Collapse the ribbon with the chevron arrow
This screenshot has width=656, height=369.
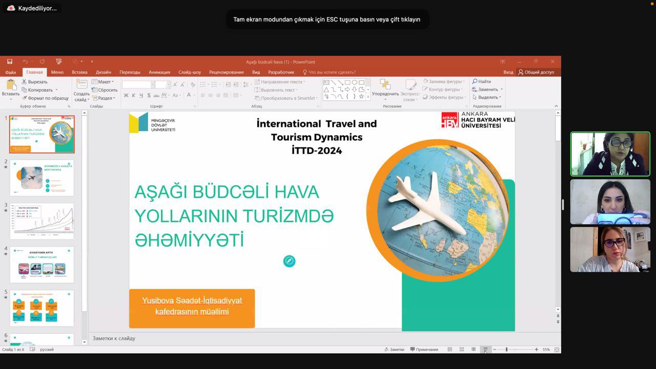pyautogui.click(x=557, y=106)
